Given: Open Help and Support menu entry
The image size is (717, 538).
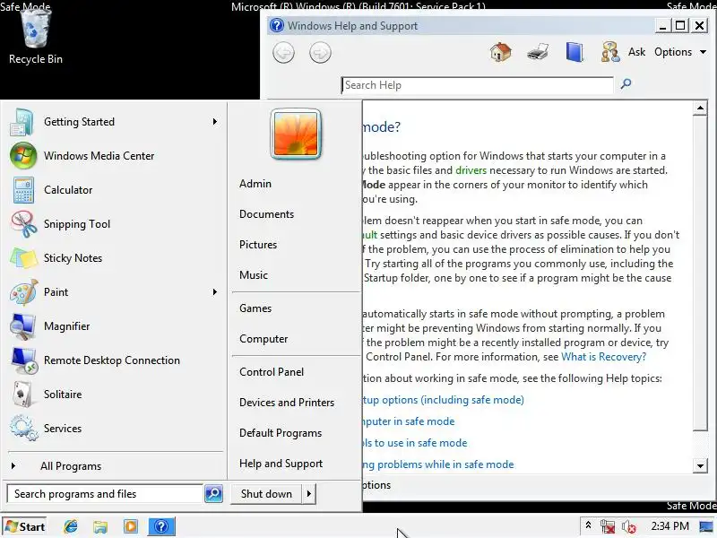Looking at the screenshot, I should 281,464.
